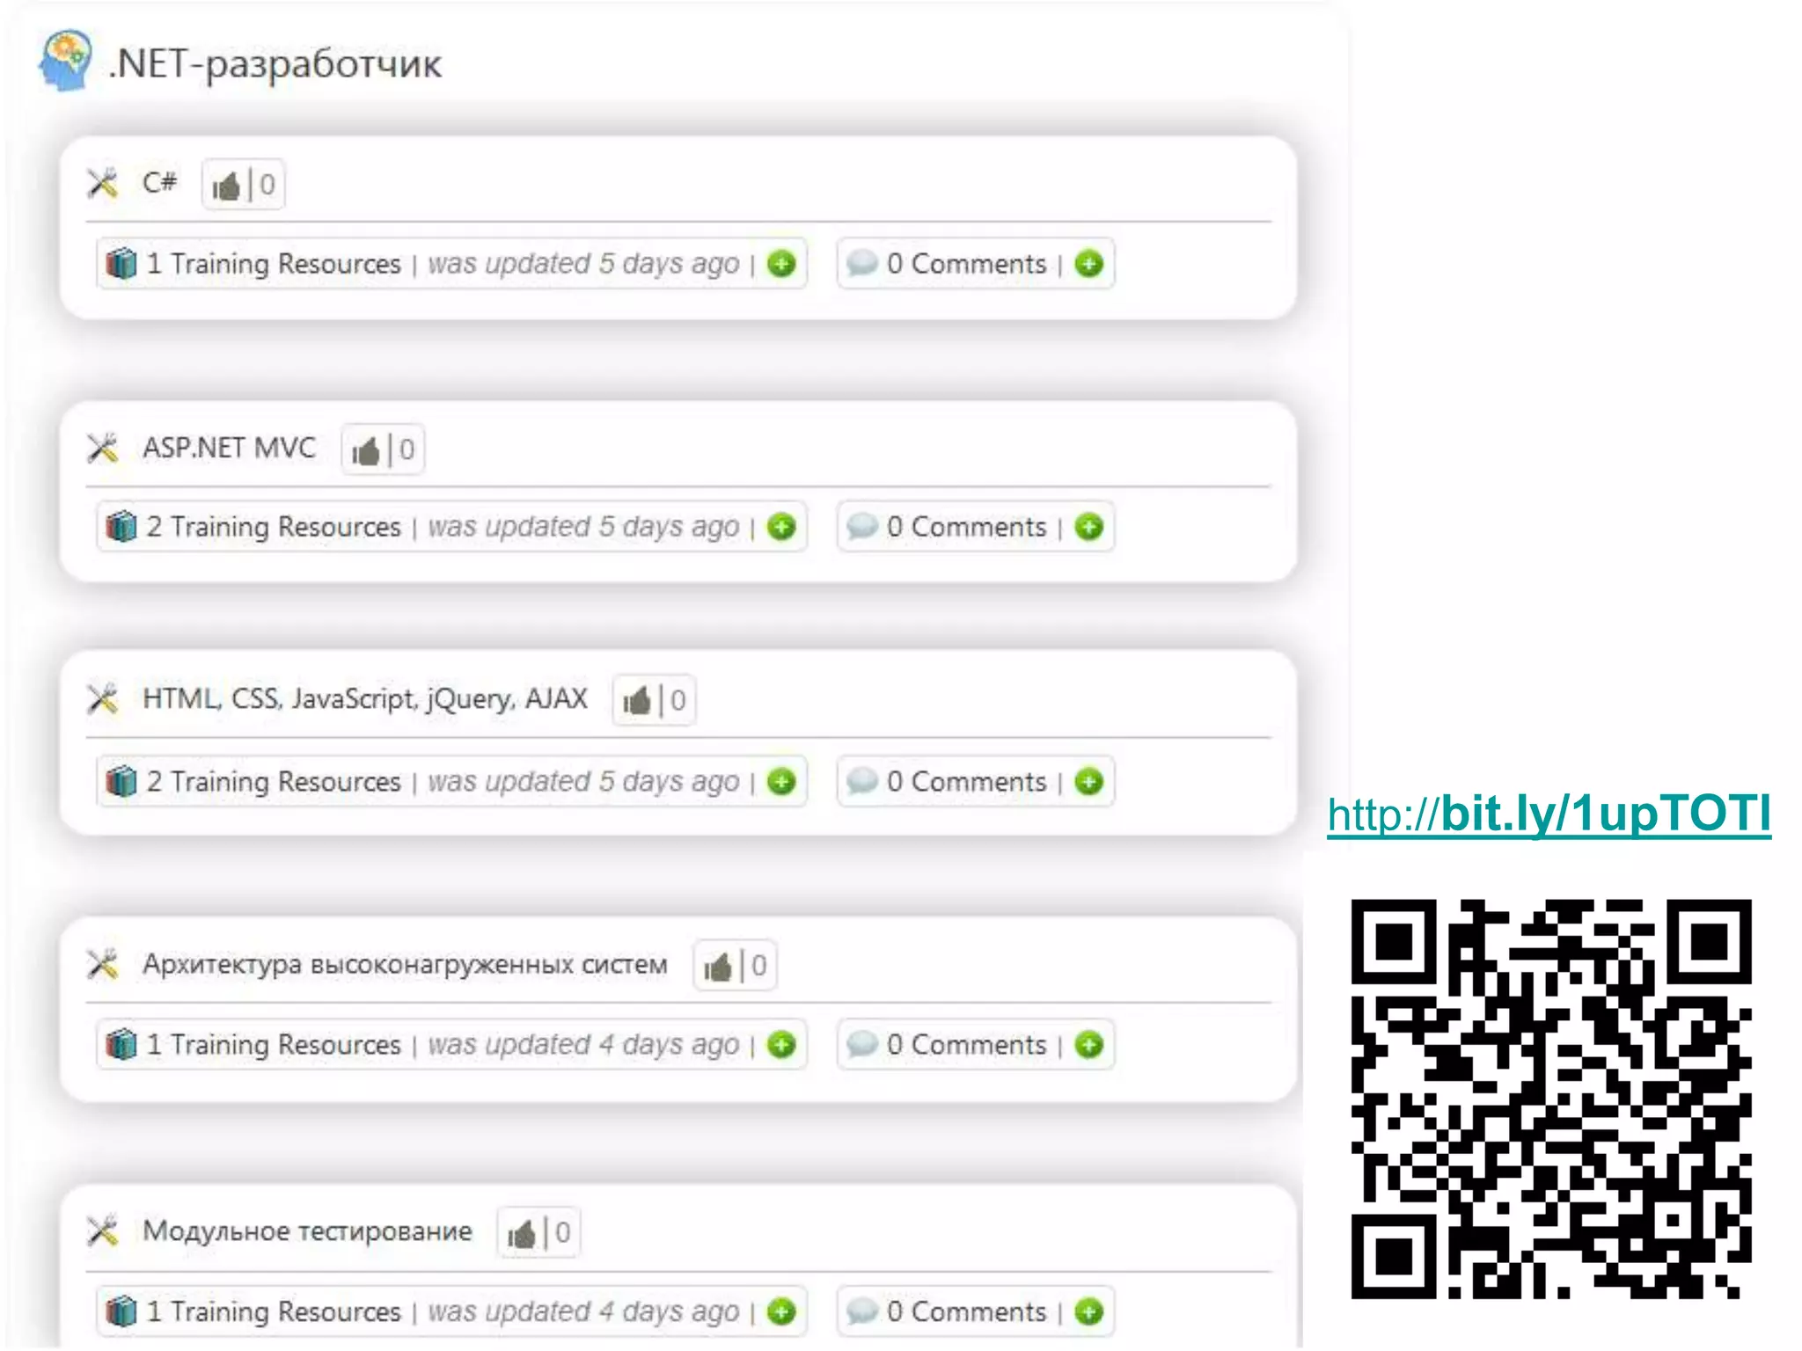Add a comment to ASP.NET MVC
The width and height of the screenshot is (1802, 1351).
(x=1088, y=527)
